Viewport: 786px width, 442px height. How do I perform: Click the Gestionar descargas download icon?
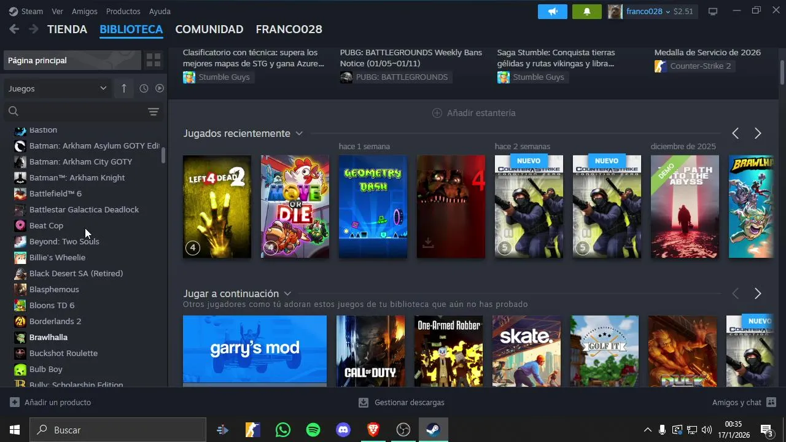coord(364,403)
